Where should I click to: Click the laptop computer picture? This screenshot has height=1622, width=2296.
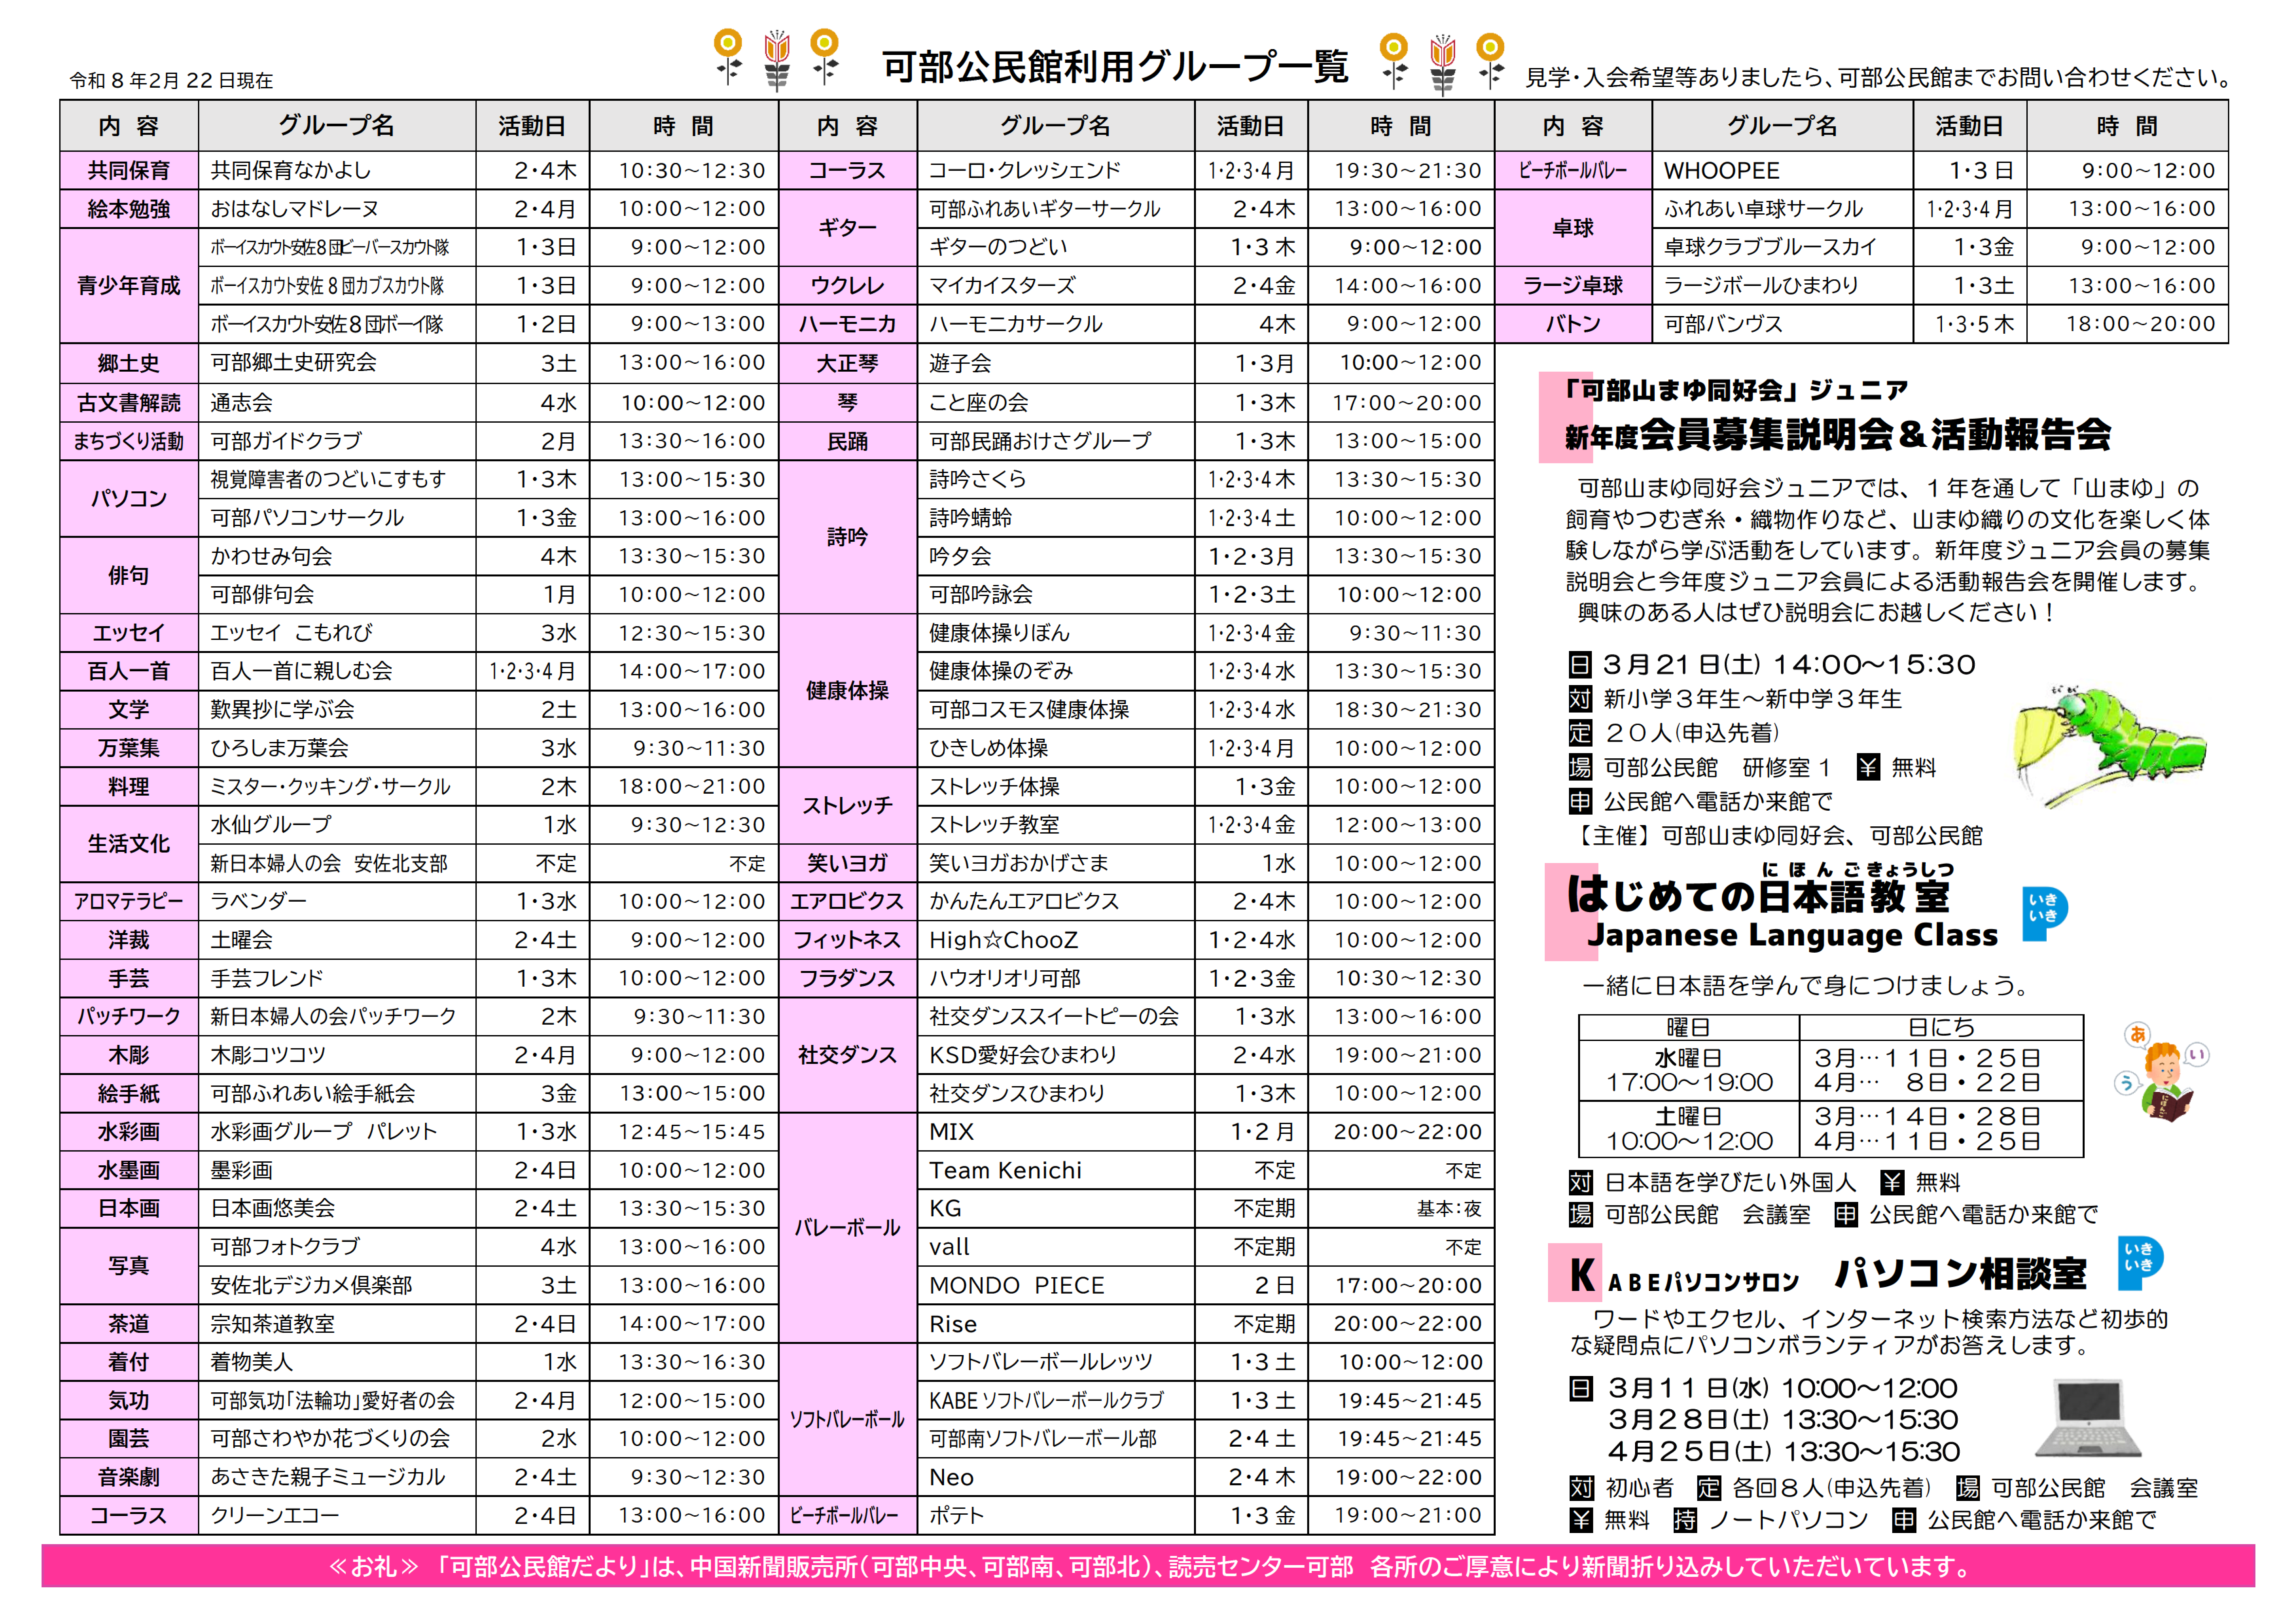tap(2088, 1418)
